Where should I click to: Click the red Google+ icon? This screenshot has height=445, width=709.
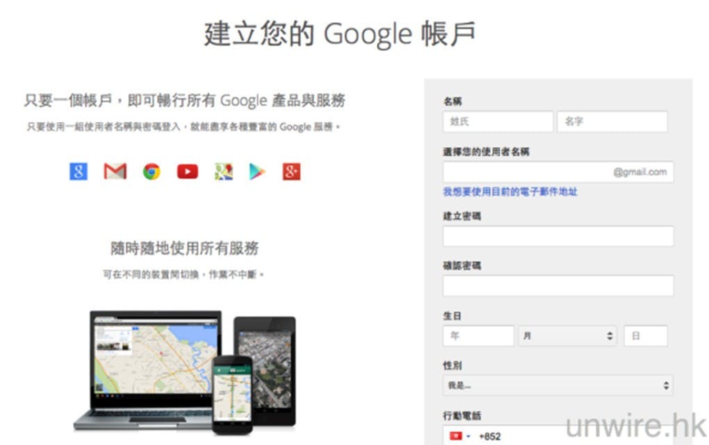[x=291, y=171]
